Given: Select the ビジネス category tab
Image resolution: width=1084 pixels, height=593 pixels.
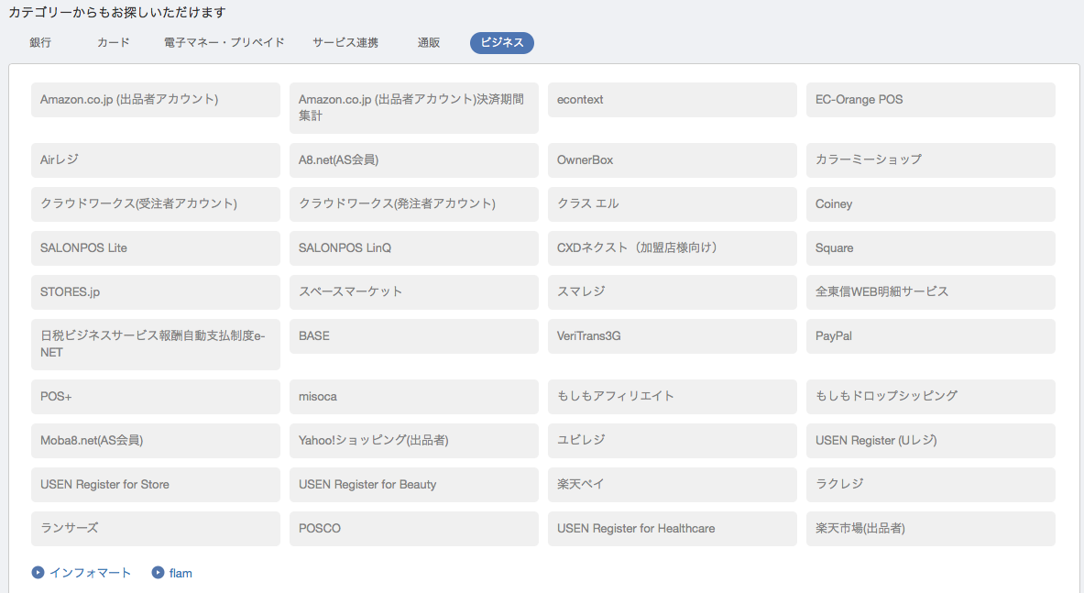Looking at the screenshot, I should [502, 43].
